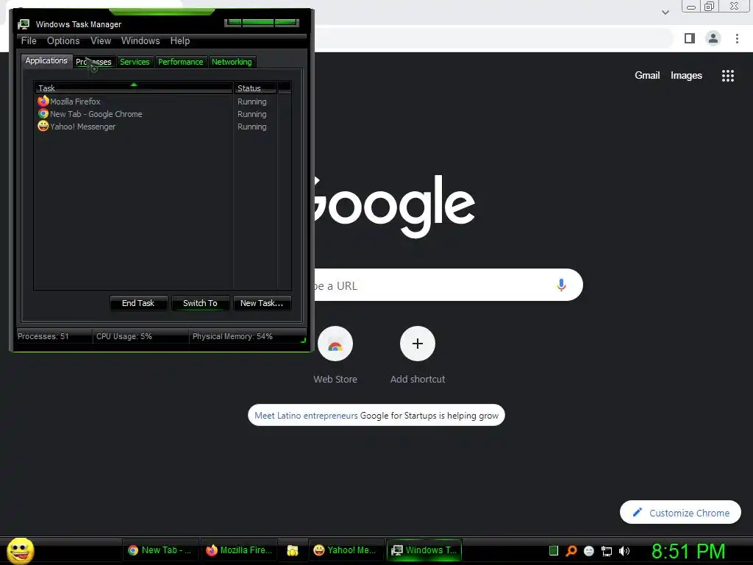Click the Chrome icon in the task list
753x565 pixels.
tap(43, 114)
